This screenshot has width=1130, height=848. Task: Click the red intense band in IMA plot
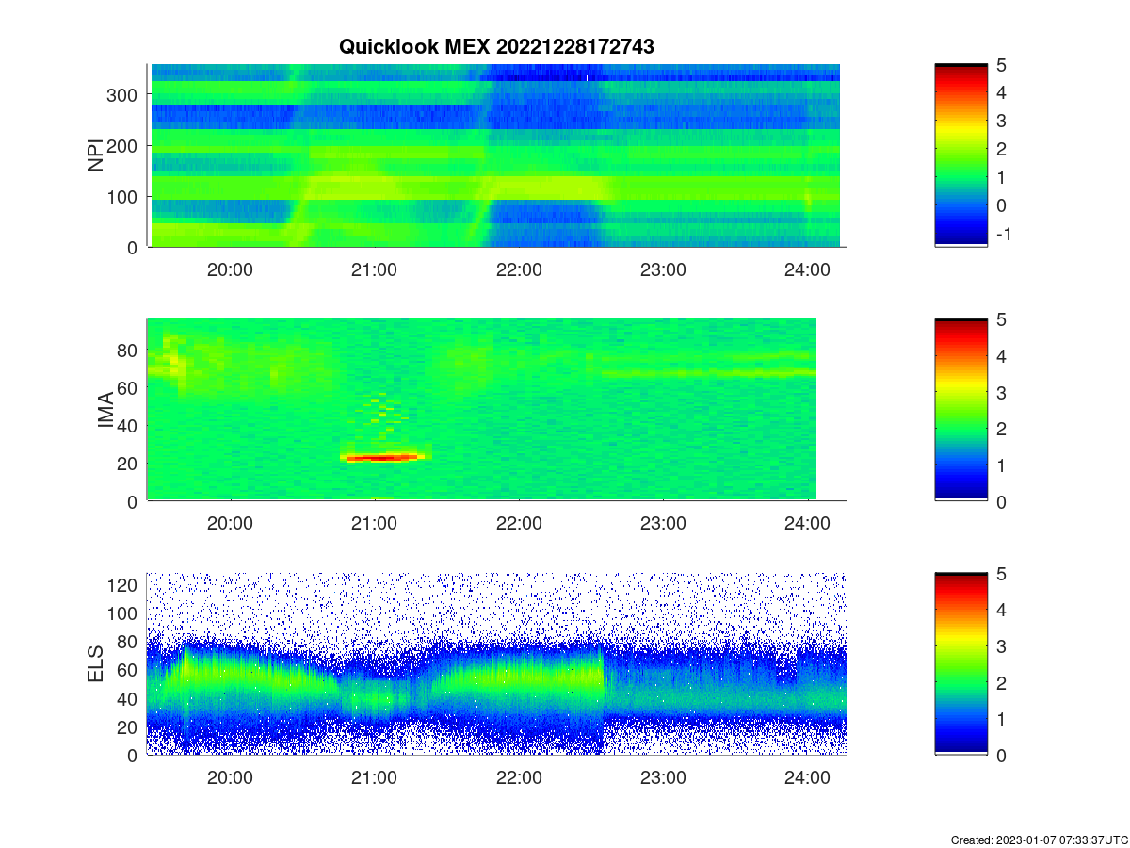[382, 458]
